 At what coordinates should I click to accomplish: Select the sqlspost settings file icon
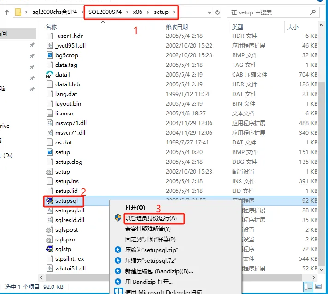click(50, 230)
